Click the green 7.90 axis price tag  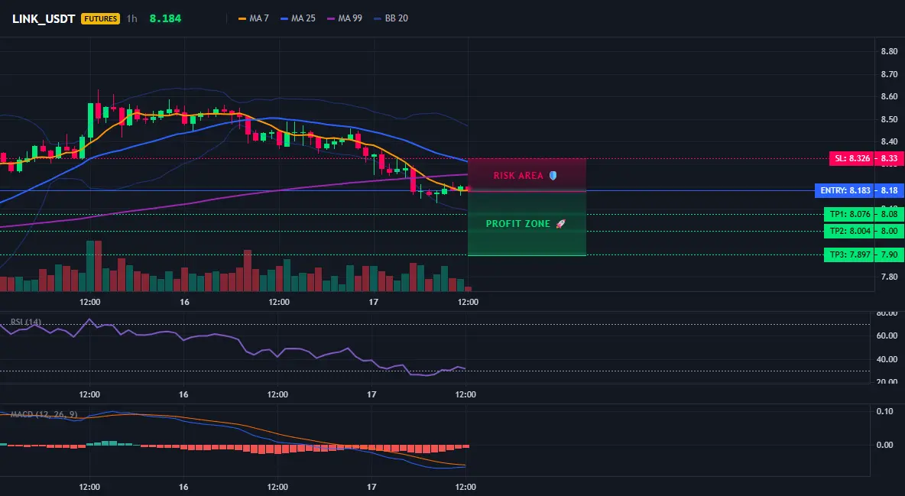pyautogui.click(x=890, y=254)
